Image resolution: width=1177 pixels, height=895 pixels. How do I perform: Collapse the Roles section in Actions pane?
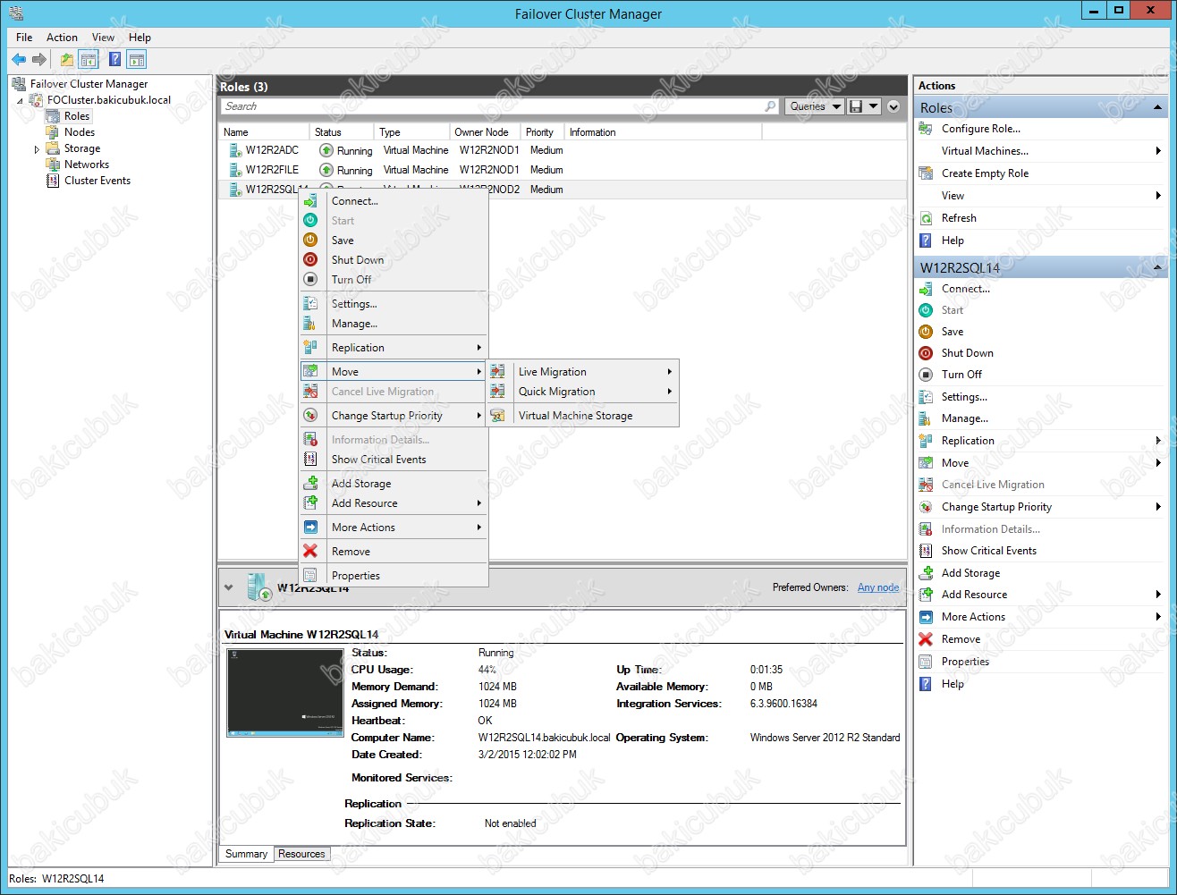[1158, 108]
